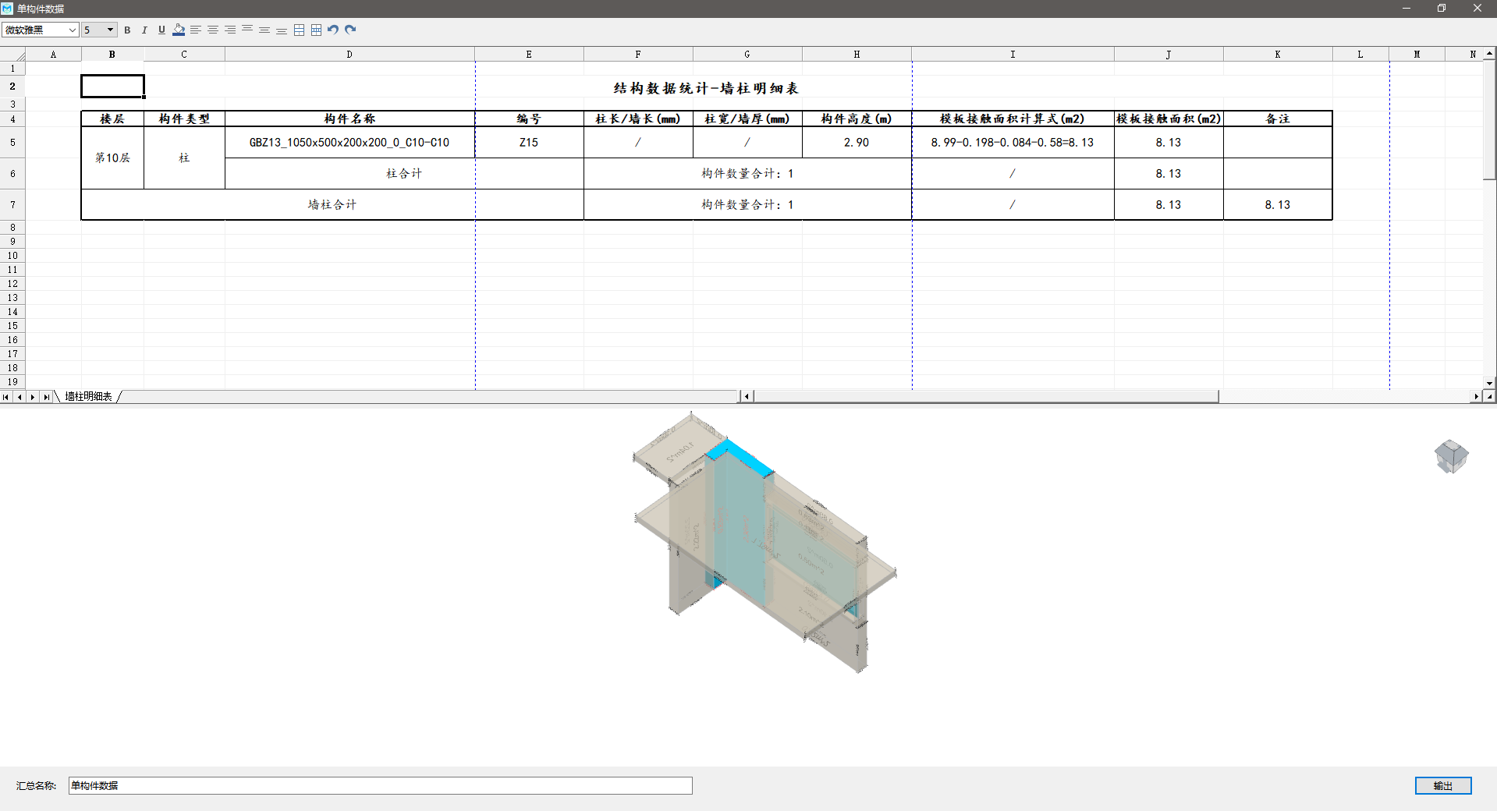Image resolution: width=1497 pixels, height=811 pixels.
Task: Select column I header
Action: [1013, 55]
